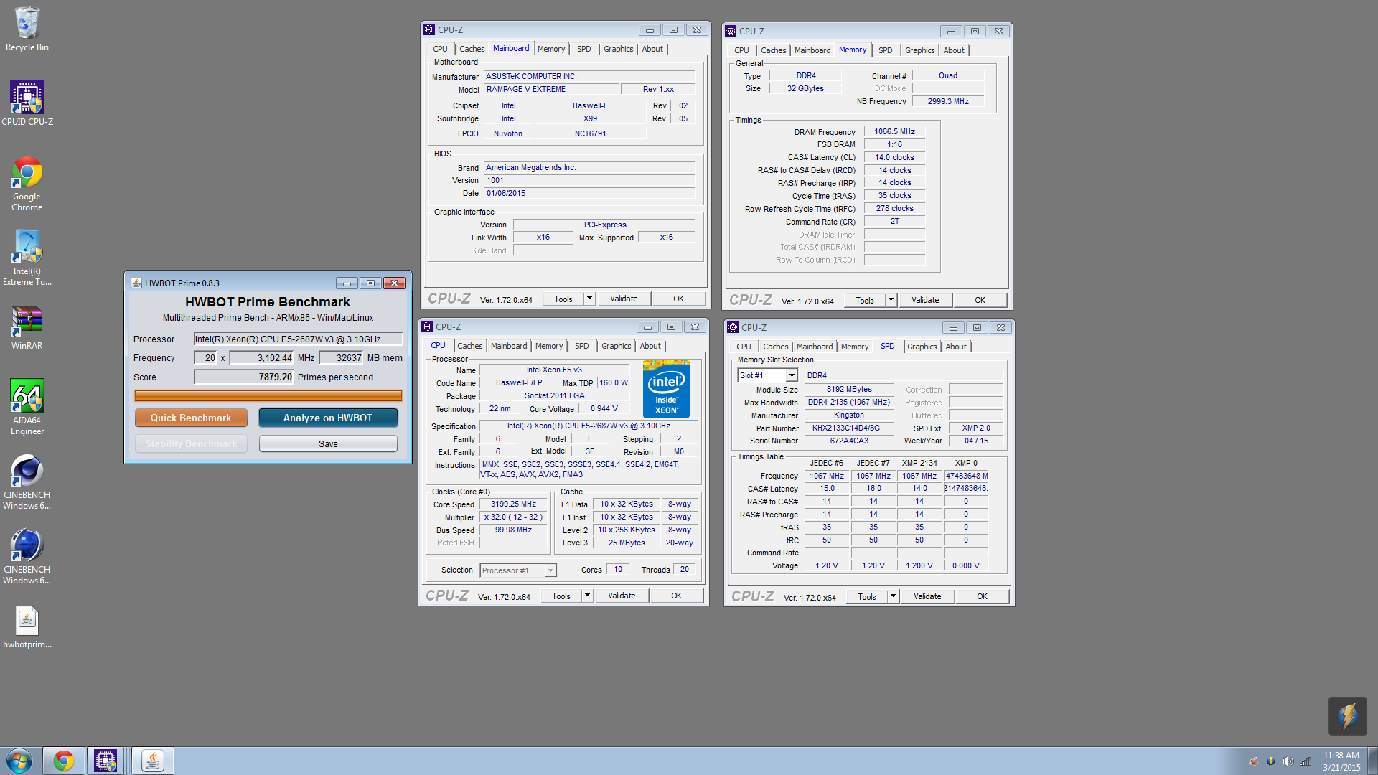This screenshot has height=775, width=1378.
Task: Click the DRAM Frequency value 1066.5 MHz
Action: [894, 131]
